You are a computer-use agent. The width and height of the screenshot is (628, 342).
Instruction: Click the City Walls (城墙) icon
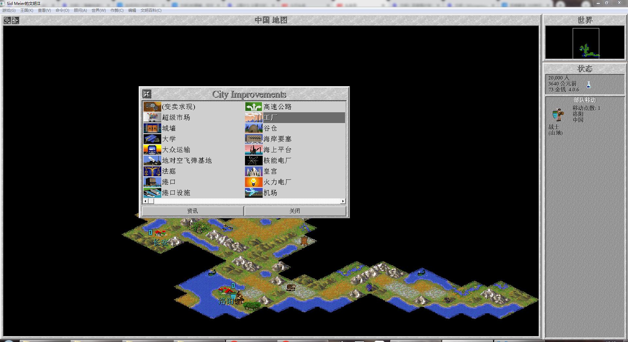[x=152, y=128]
